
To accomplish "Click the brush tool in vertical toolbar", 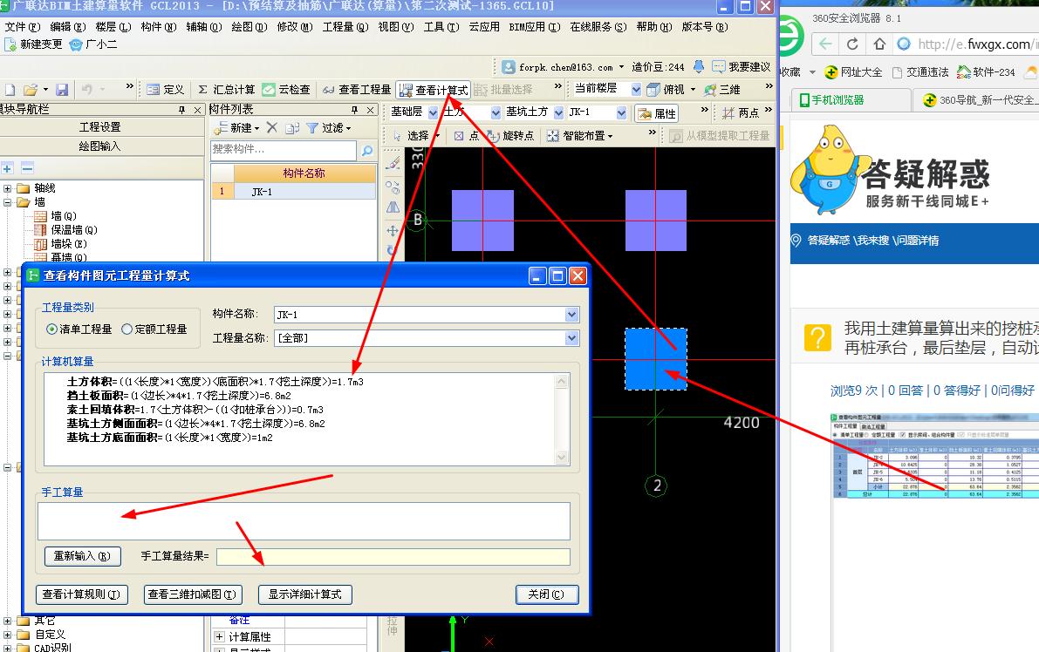I will (x=393, y=163).
